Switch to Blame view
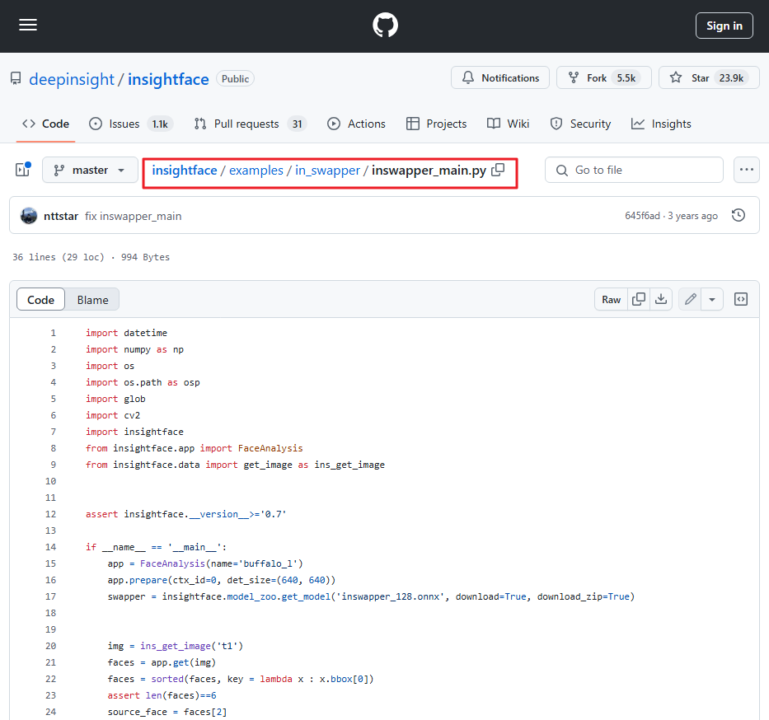Image resolution: width=769 pixels, height=720 pixels. [92, 300]
